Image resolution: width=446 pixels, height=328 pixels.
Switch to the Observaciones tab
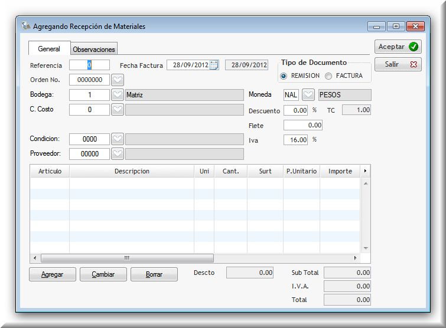94,49
